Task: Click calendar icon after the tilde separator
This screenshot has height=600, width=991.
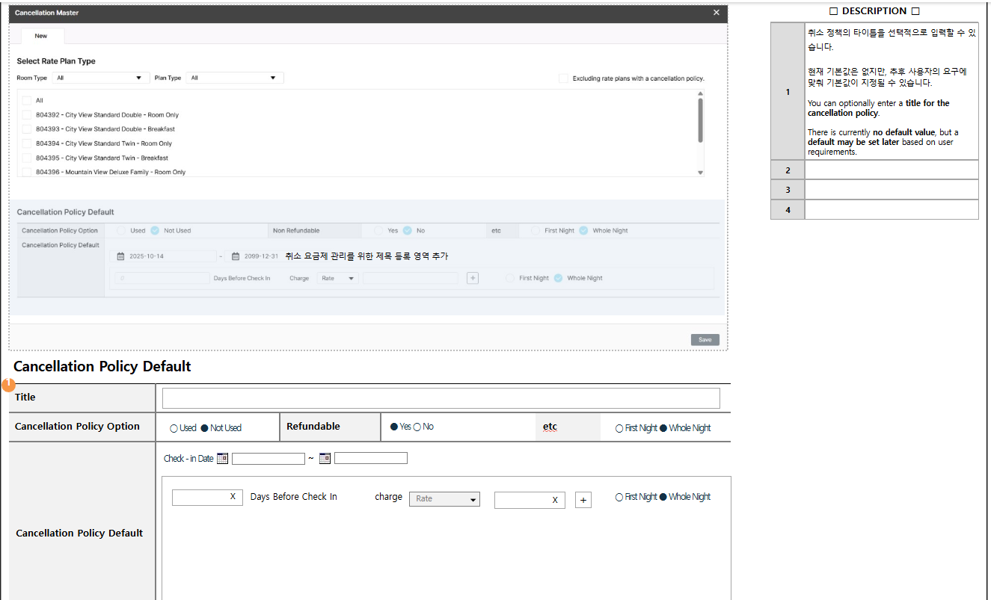Action: (325, 459)
